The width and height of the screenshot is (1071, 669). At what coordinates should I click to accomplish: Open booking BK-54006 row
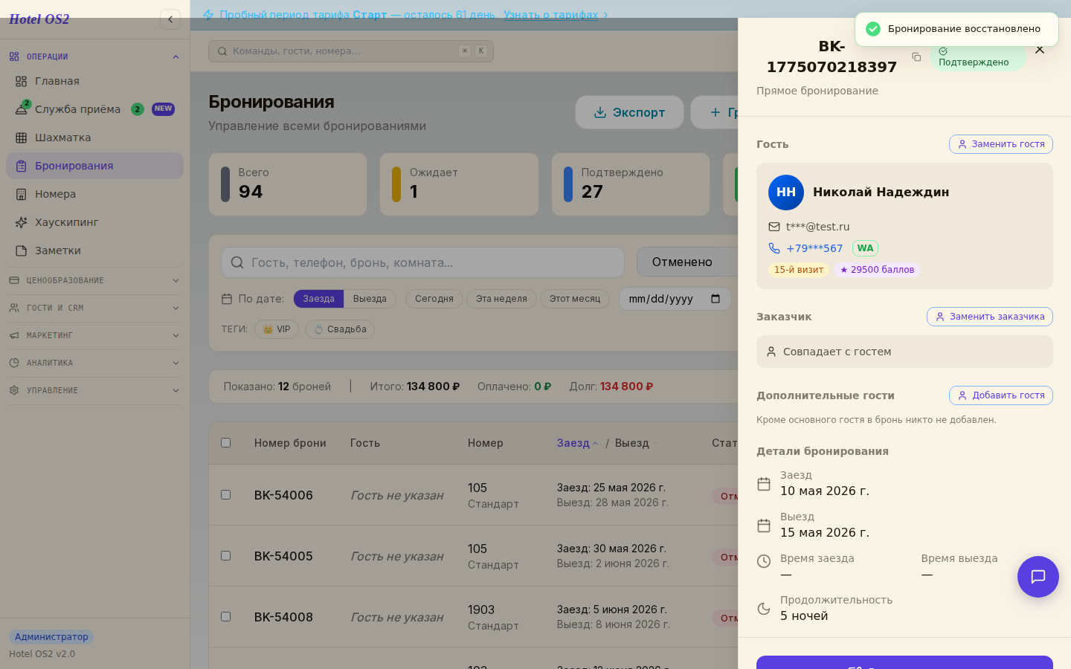(x=473, y=495)
